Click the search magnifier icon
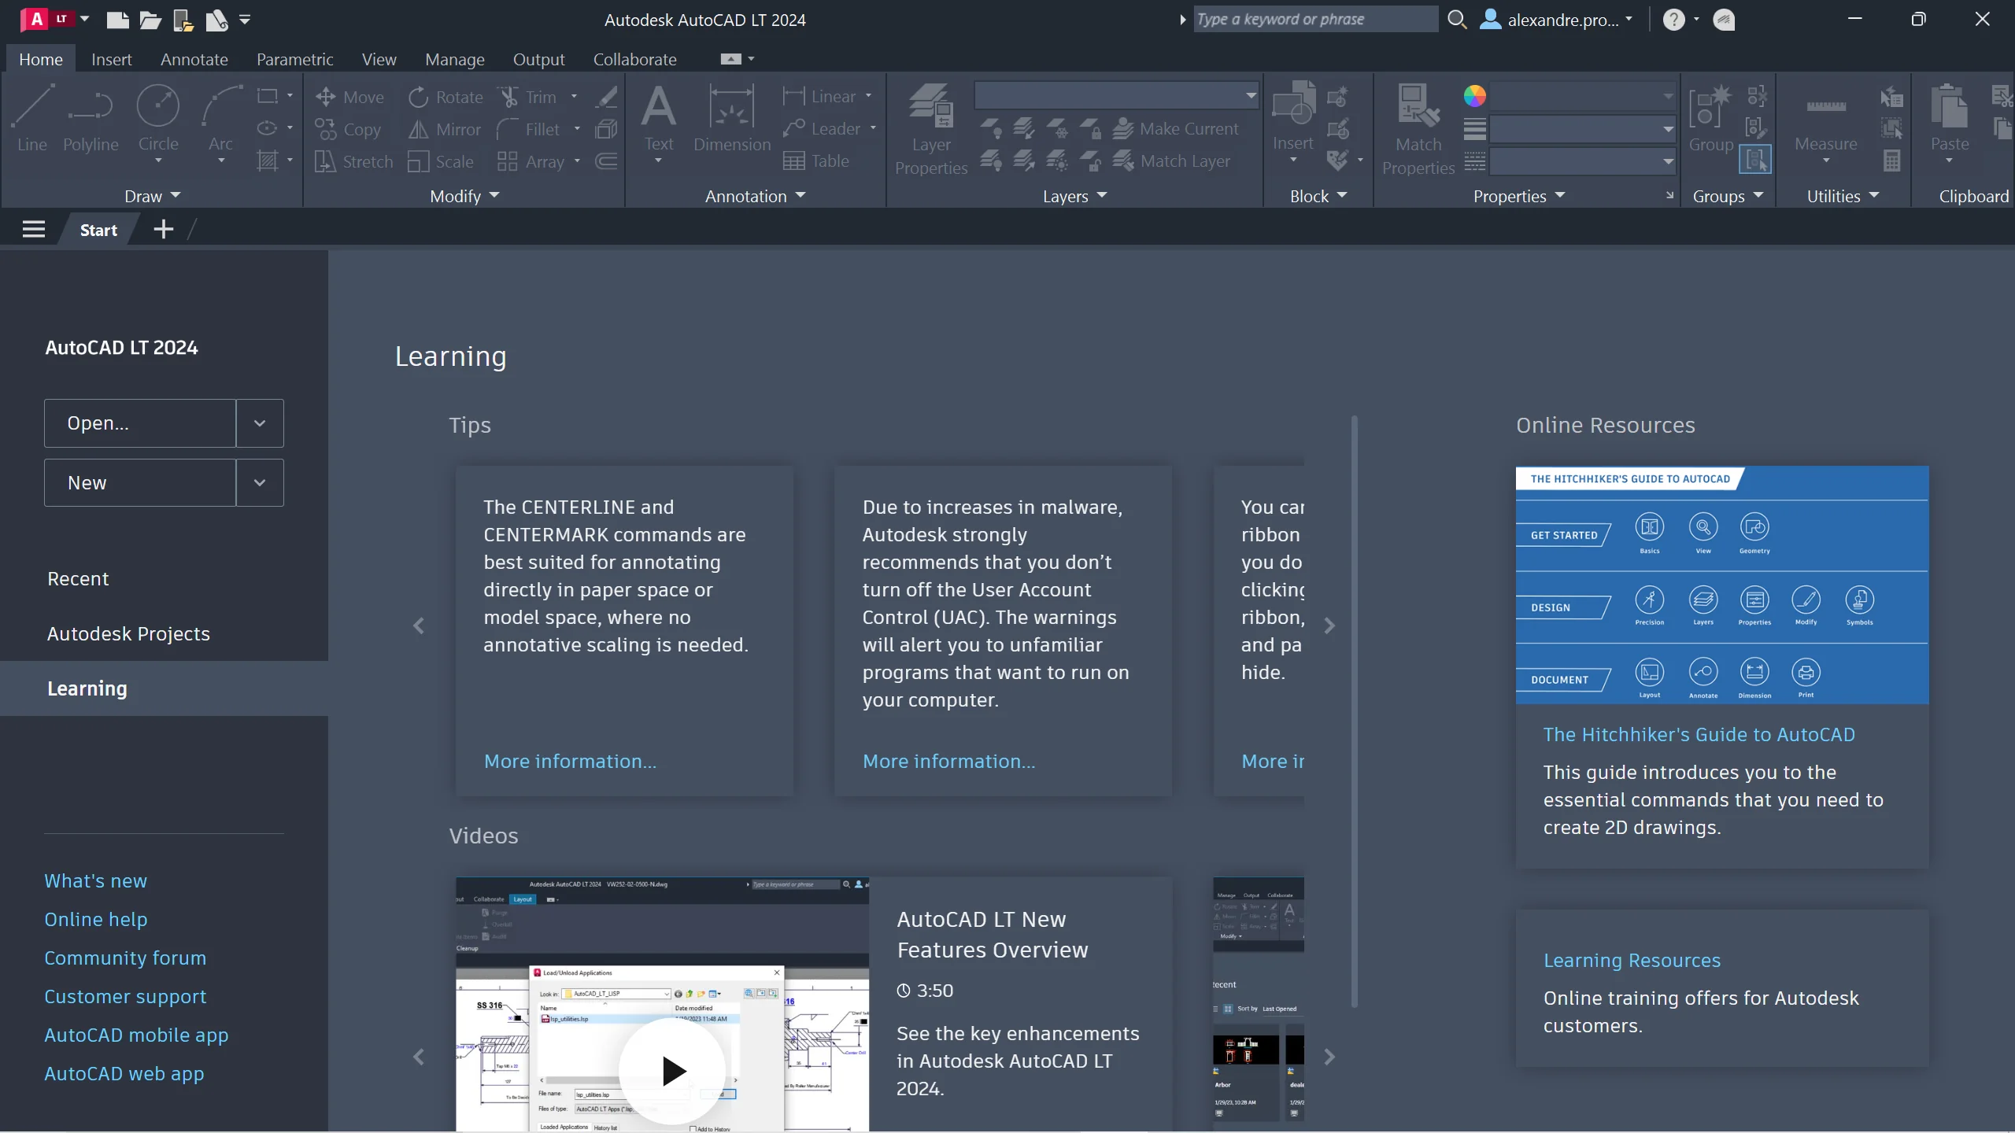This screenshot has width=2015, height=1133. point(1457,20)
